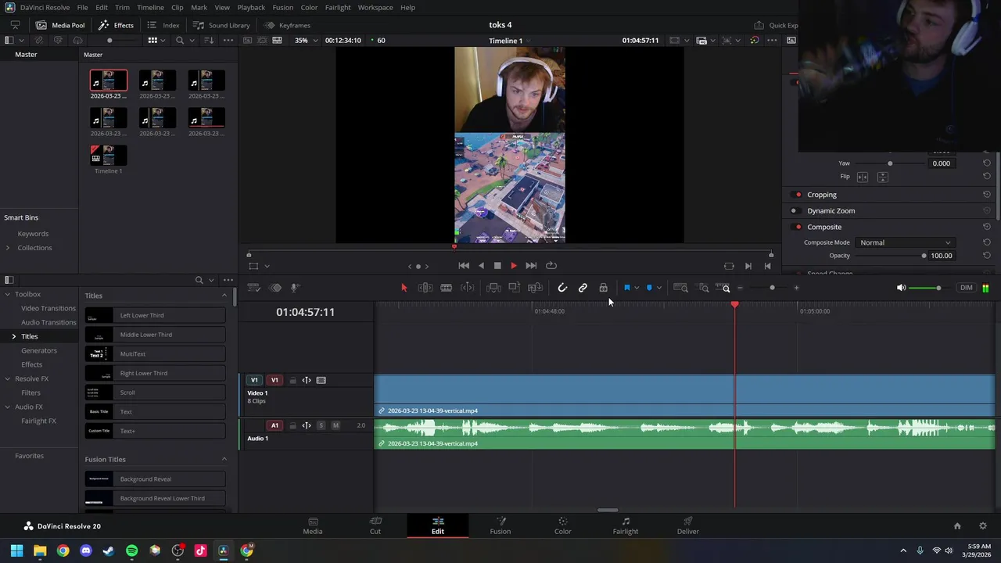Screen dimensions: 1001x563
Task: Open the Sound Library panel
Action: (221, 25)
